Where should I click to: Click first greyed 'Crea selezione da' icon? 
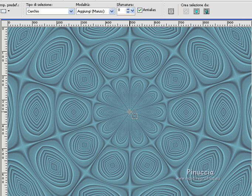[186, 11]
